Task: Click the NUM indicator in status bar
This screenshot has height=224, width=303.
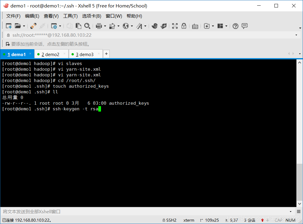Action: click(x=290, y=220)
